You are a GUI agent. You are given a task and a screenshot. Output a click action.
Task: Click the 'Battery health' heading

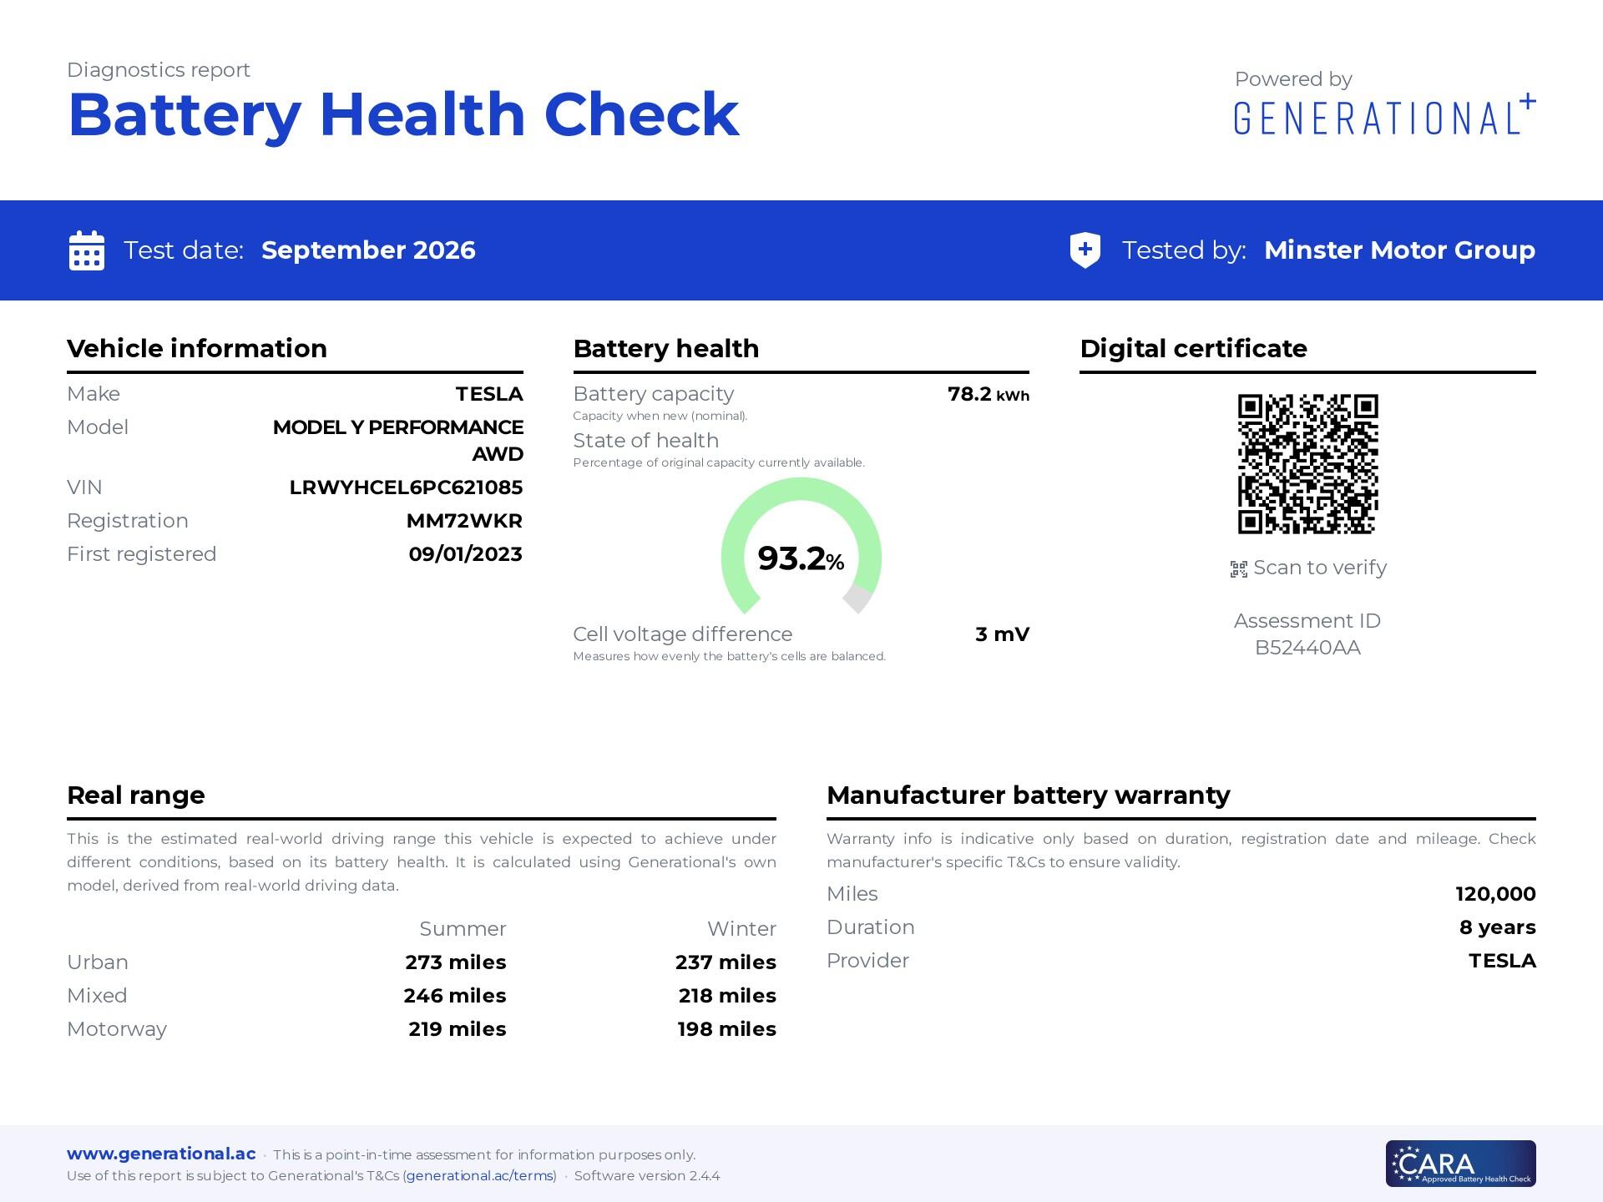point(666,348)
